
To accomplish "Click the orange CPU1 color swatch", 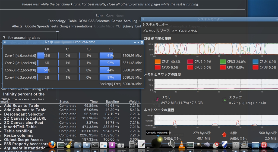I will [x=157, y=62].
